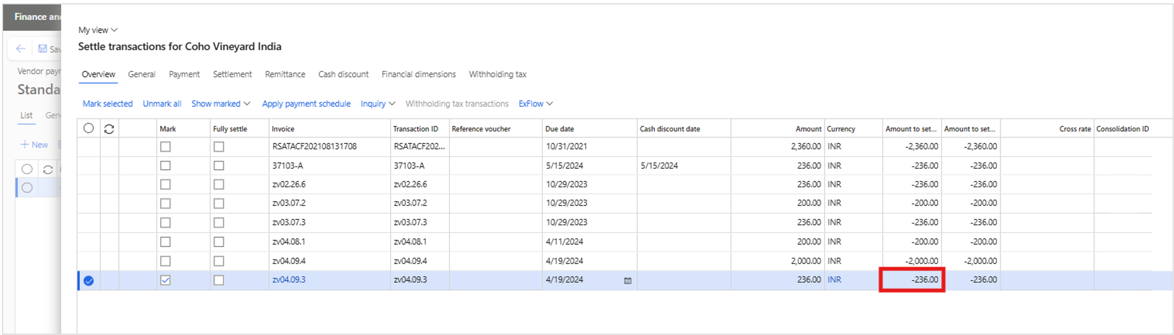Click the Cash discount date column header
Screen dimensions: 1174x335
(669, 129)
